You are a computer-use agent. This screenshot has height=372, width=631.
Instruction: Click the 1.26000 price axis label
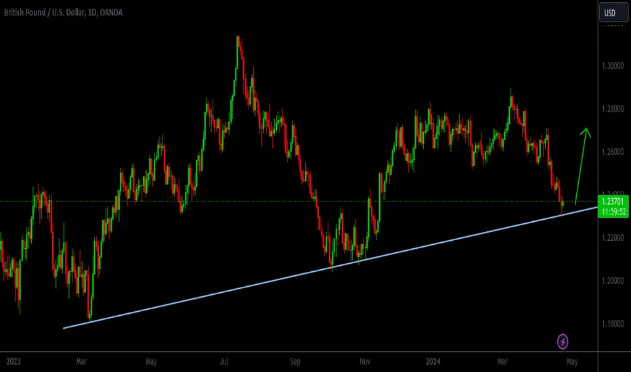pyautogui.click(x=613, y=152)
